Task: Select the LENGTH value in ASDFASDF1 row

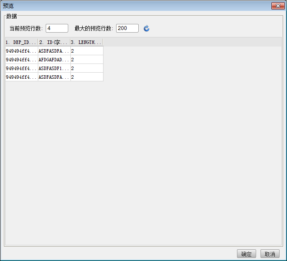Action: (x=87, y=68)
